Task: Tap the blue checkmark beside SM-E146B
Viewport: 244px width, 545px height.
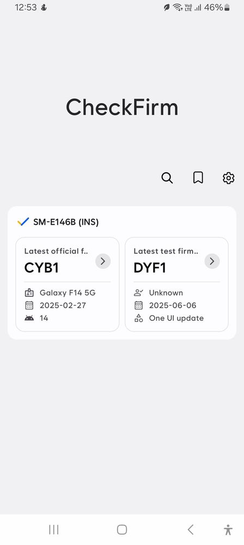Action: [x=23, y=221]
